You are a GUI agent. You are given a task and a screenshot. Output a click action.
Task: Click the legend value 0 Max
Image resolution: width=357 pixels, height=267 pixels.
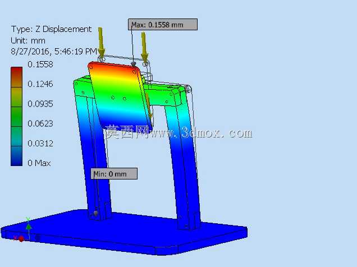39,163
